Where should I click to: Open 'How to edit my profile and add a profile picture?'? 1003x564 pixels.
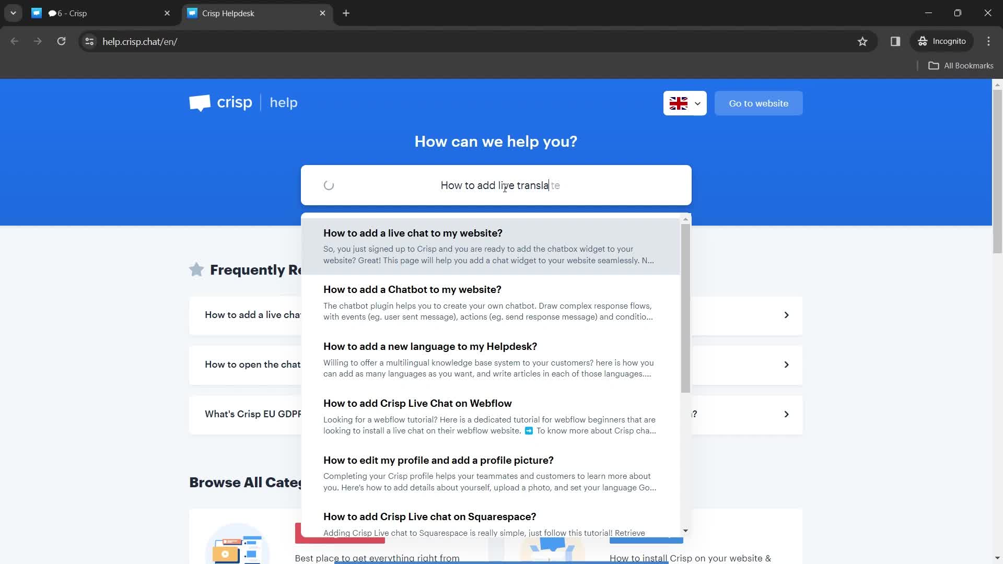[x=491, y=474]
